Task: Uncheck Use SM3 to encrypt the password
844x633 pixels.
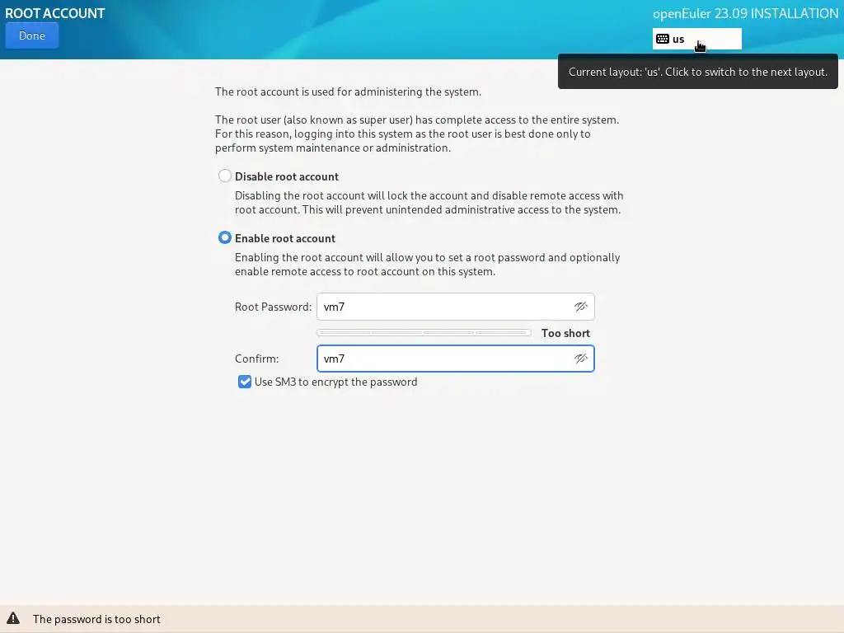Action: [x=245, y=382]
